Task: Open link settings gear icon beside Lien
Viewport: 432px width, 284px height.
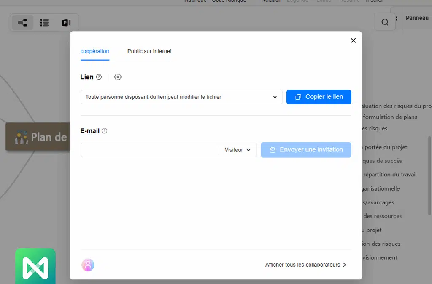Action: 118,77
